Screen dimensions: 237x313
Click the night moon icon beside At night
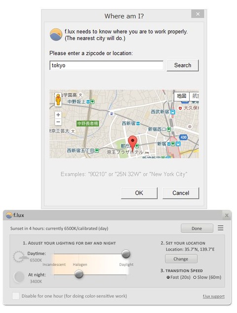pos(19,277)
